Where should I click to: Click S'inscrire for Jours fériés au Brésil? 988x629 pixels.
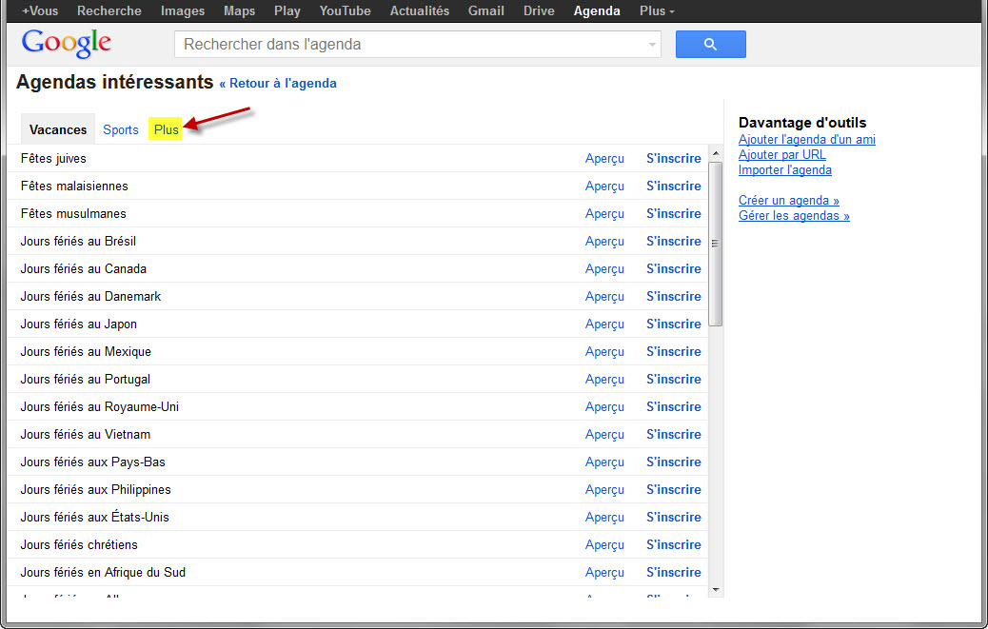(x=674, y=241)
